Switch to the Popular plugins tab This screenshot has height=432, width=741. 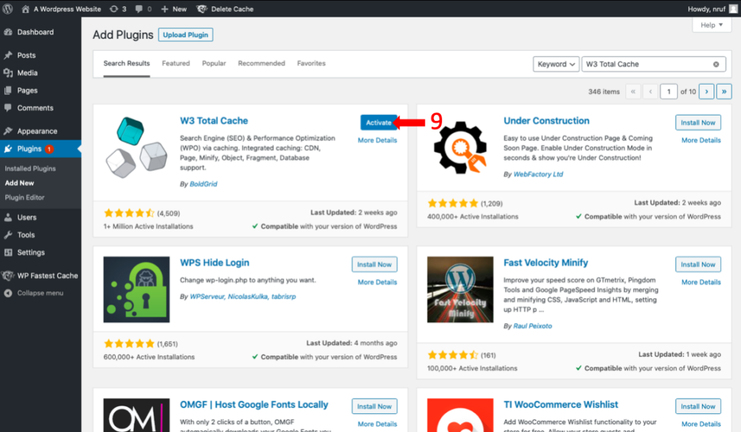pos(214,63)
